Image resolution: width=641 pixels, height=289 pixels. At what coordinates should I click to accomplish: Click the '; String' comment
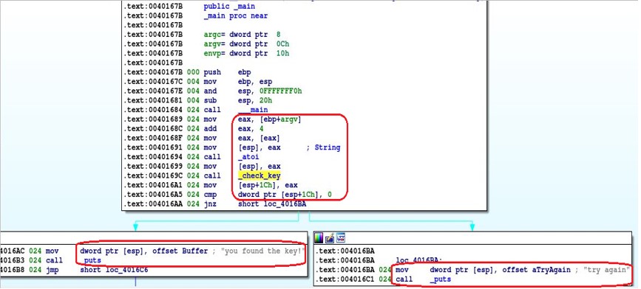click(323, 147)
